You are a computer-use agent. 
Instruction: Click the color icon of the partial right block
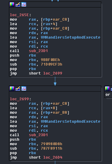click(x=107, y=89)
